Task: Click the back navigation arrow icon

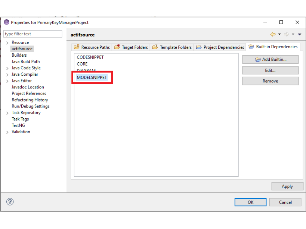Action: tap(273, 34)
